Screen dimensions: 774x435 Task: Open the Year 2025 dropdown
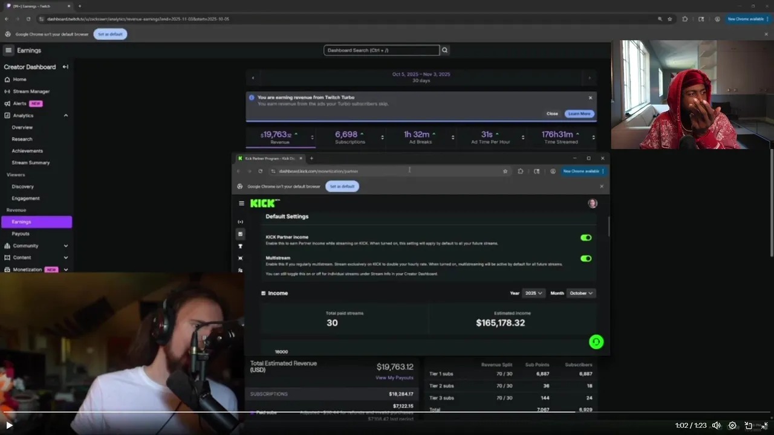[x=534, y=293]
